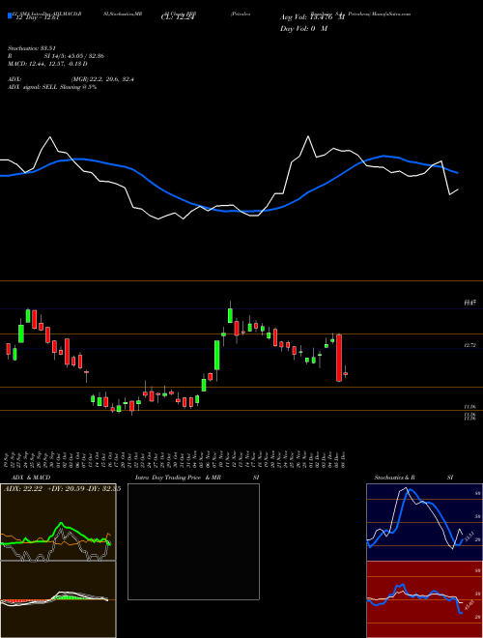
Task: Click the large red candlestick near chart end
Action: [x=339, y=358]
